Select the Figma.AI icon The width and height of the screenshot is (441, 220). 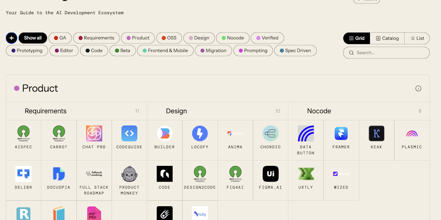pyautogui.click(x=270, y=174)
